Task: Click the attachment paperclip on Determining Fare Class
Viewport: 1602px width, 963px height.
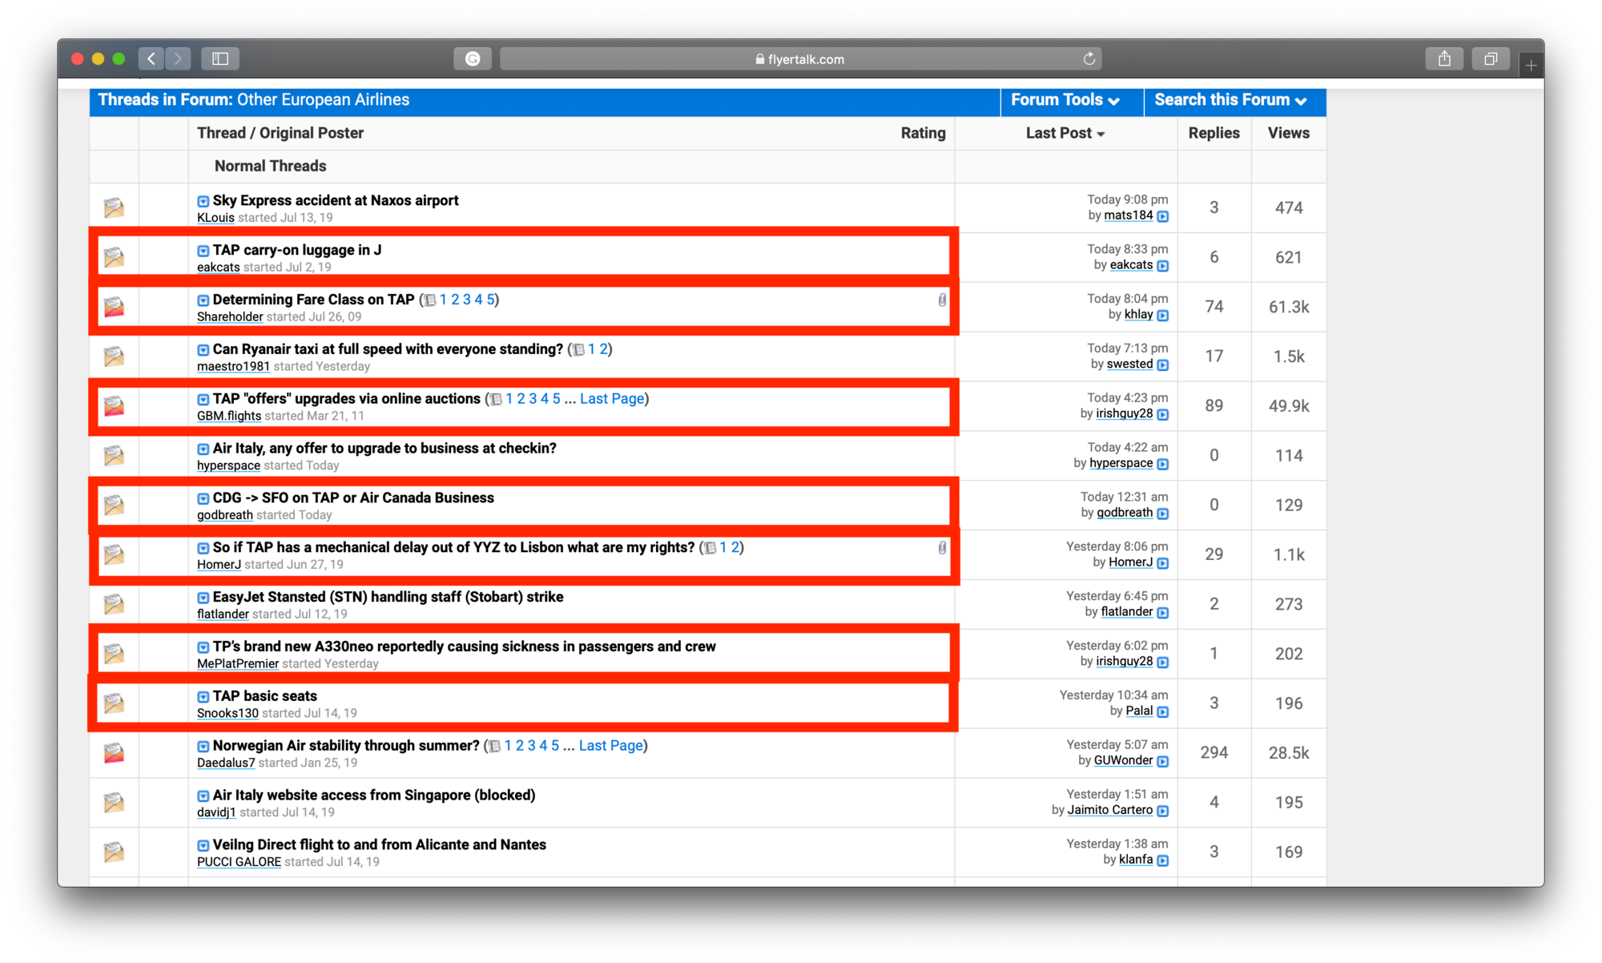Action: (x=942, y=300)
